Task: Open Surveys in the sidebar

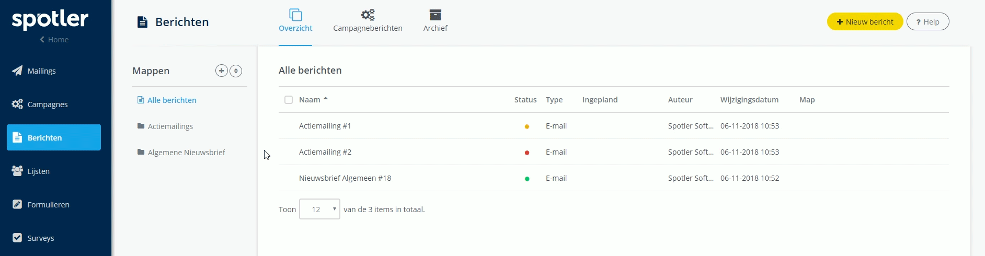Action: 33,238
